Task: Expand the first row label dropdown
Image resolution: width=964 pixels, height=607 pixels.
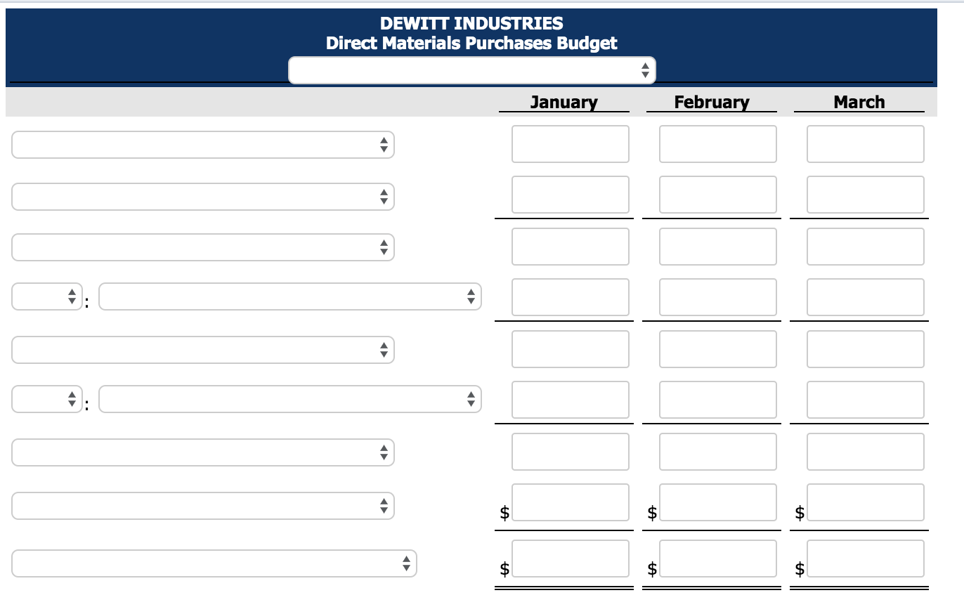Action: point(202,145)
